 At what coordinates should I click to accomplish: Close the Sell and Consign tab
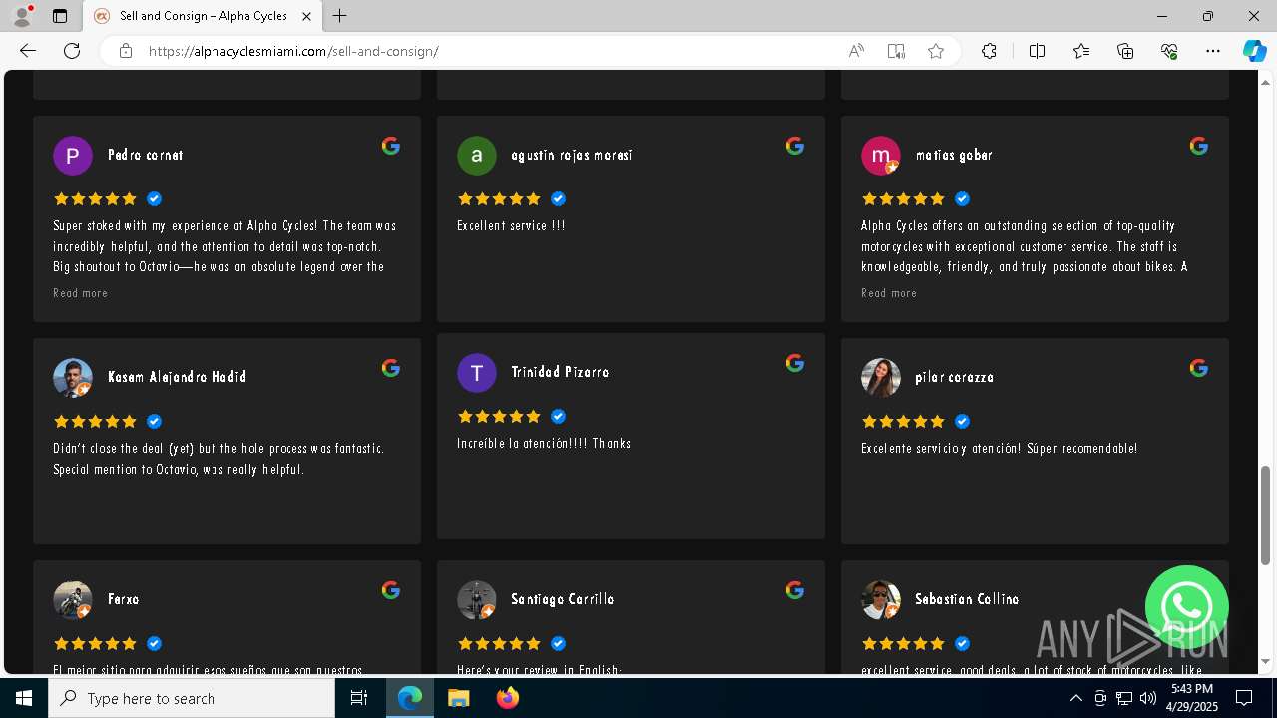pyautogui.click(x=306, y=16)
